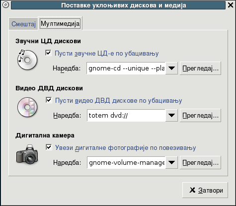Expand the gnome-volume-manager command dropdown
Viewport: 236px width, 206px height.
point(171,162)
